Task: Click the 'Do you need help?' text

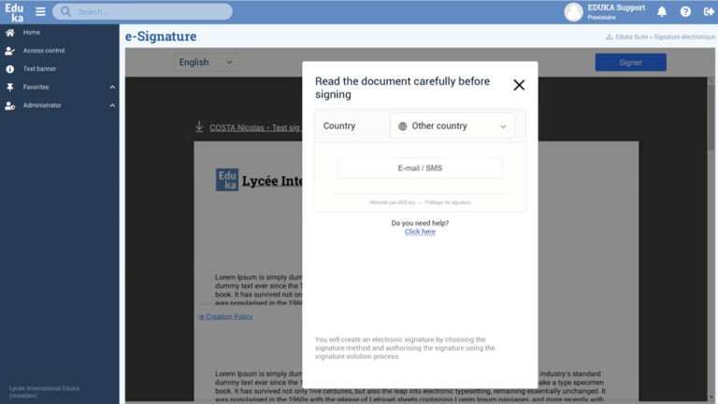Action: pos(420,224)
